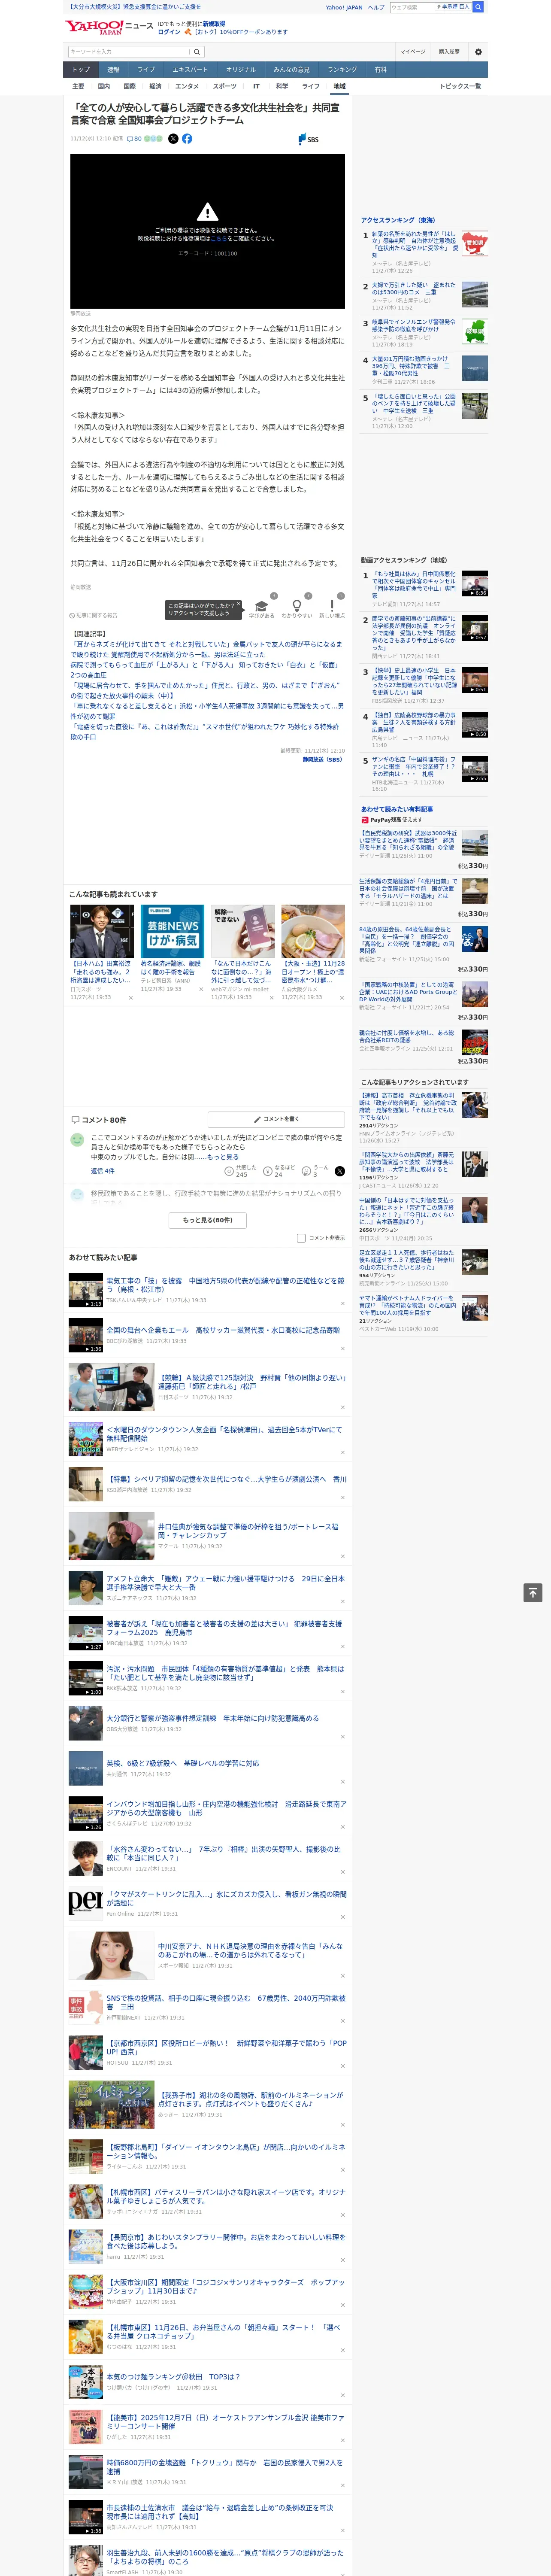Click the SBS broadcaster logo
This screenshot has width=551, height=2576.
coord(308,139)
